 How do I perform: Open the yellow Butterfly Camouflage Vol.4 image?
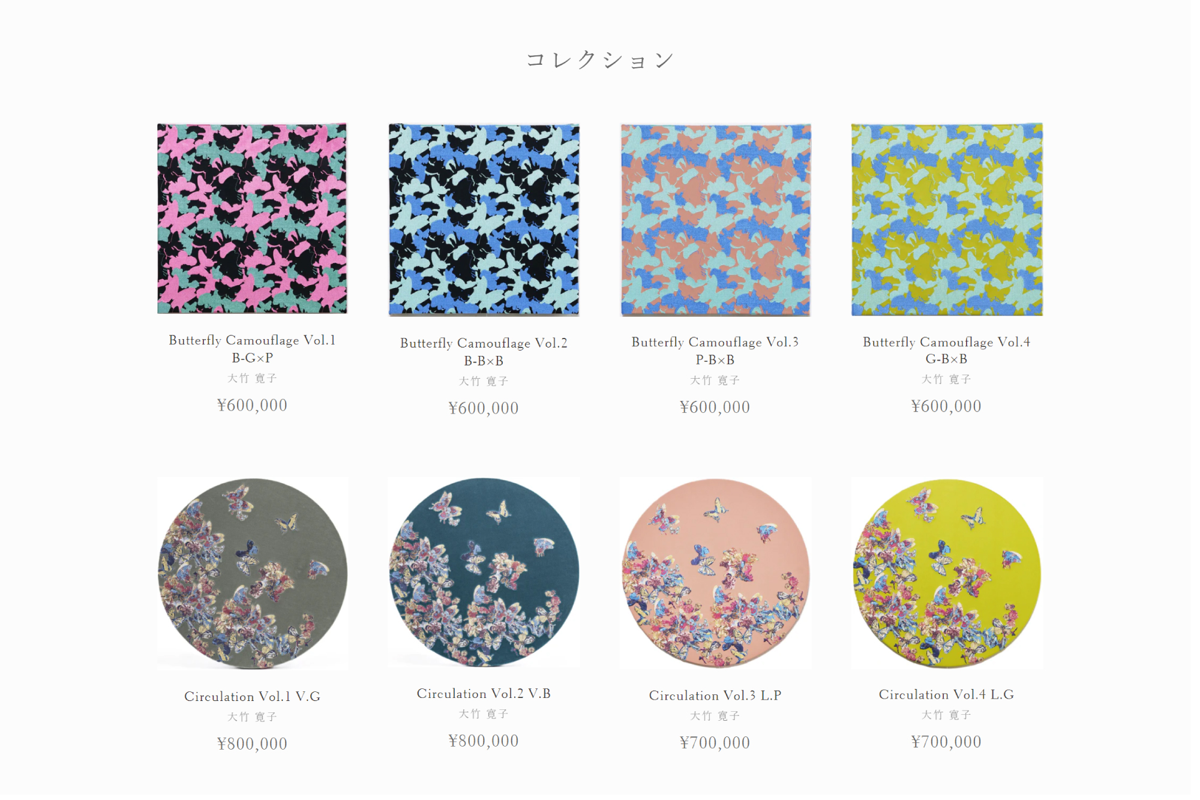[x=947, y=219]
